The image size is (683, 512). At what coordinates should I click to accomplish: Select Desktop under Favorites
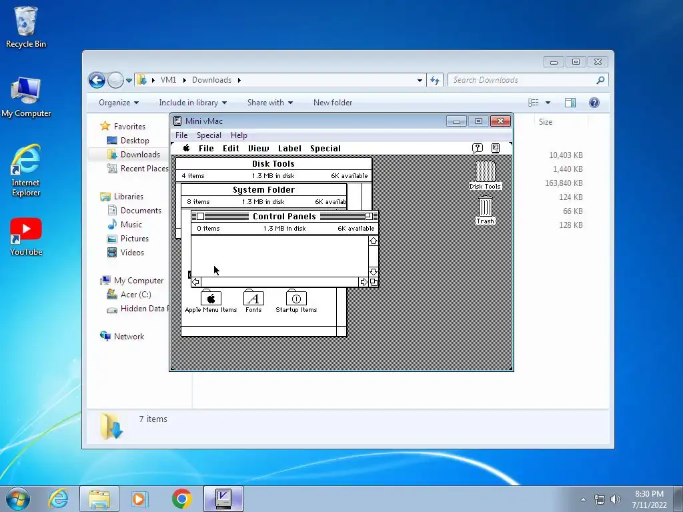click(135, 140)
